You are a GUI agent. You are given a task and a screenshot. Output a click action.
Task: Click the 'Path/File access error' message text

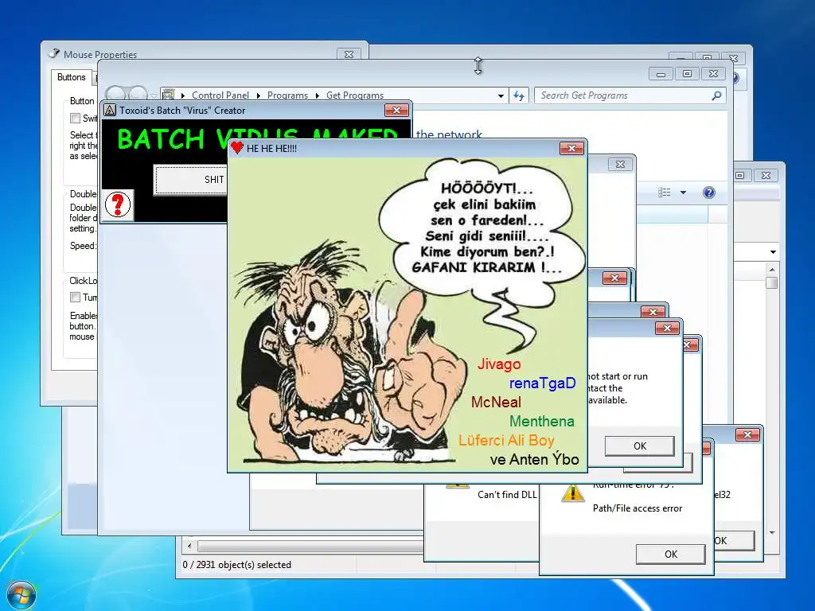(638, 508)
